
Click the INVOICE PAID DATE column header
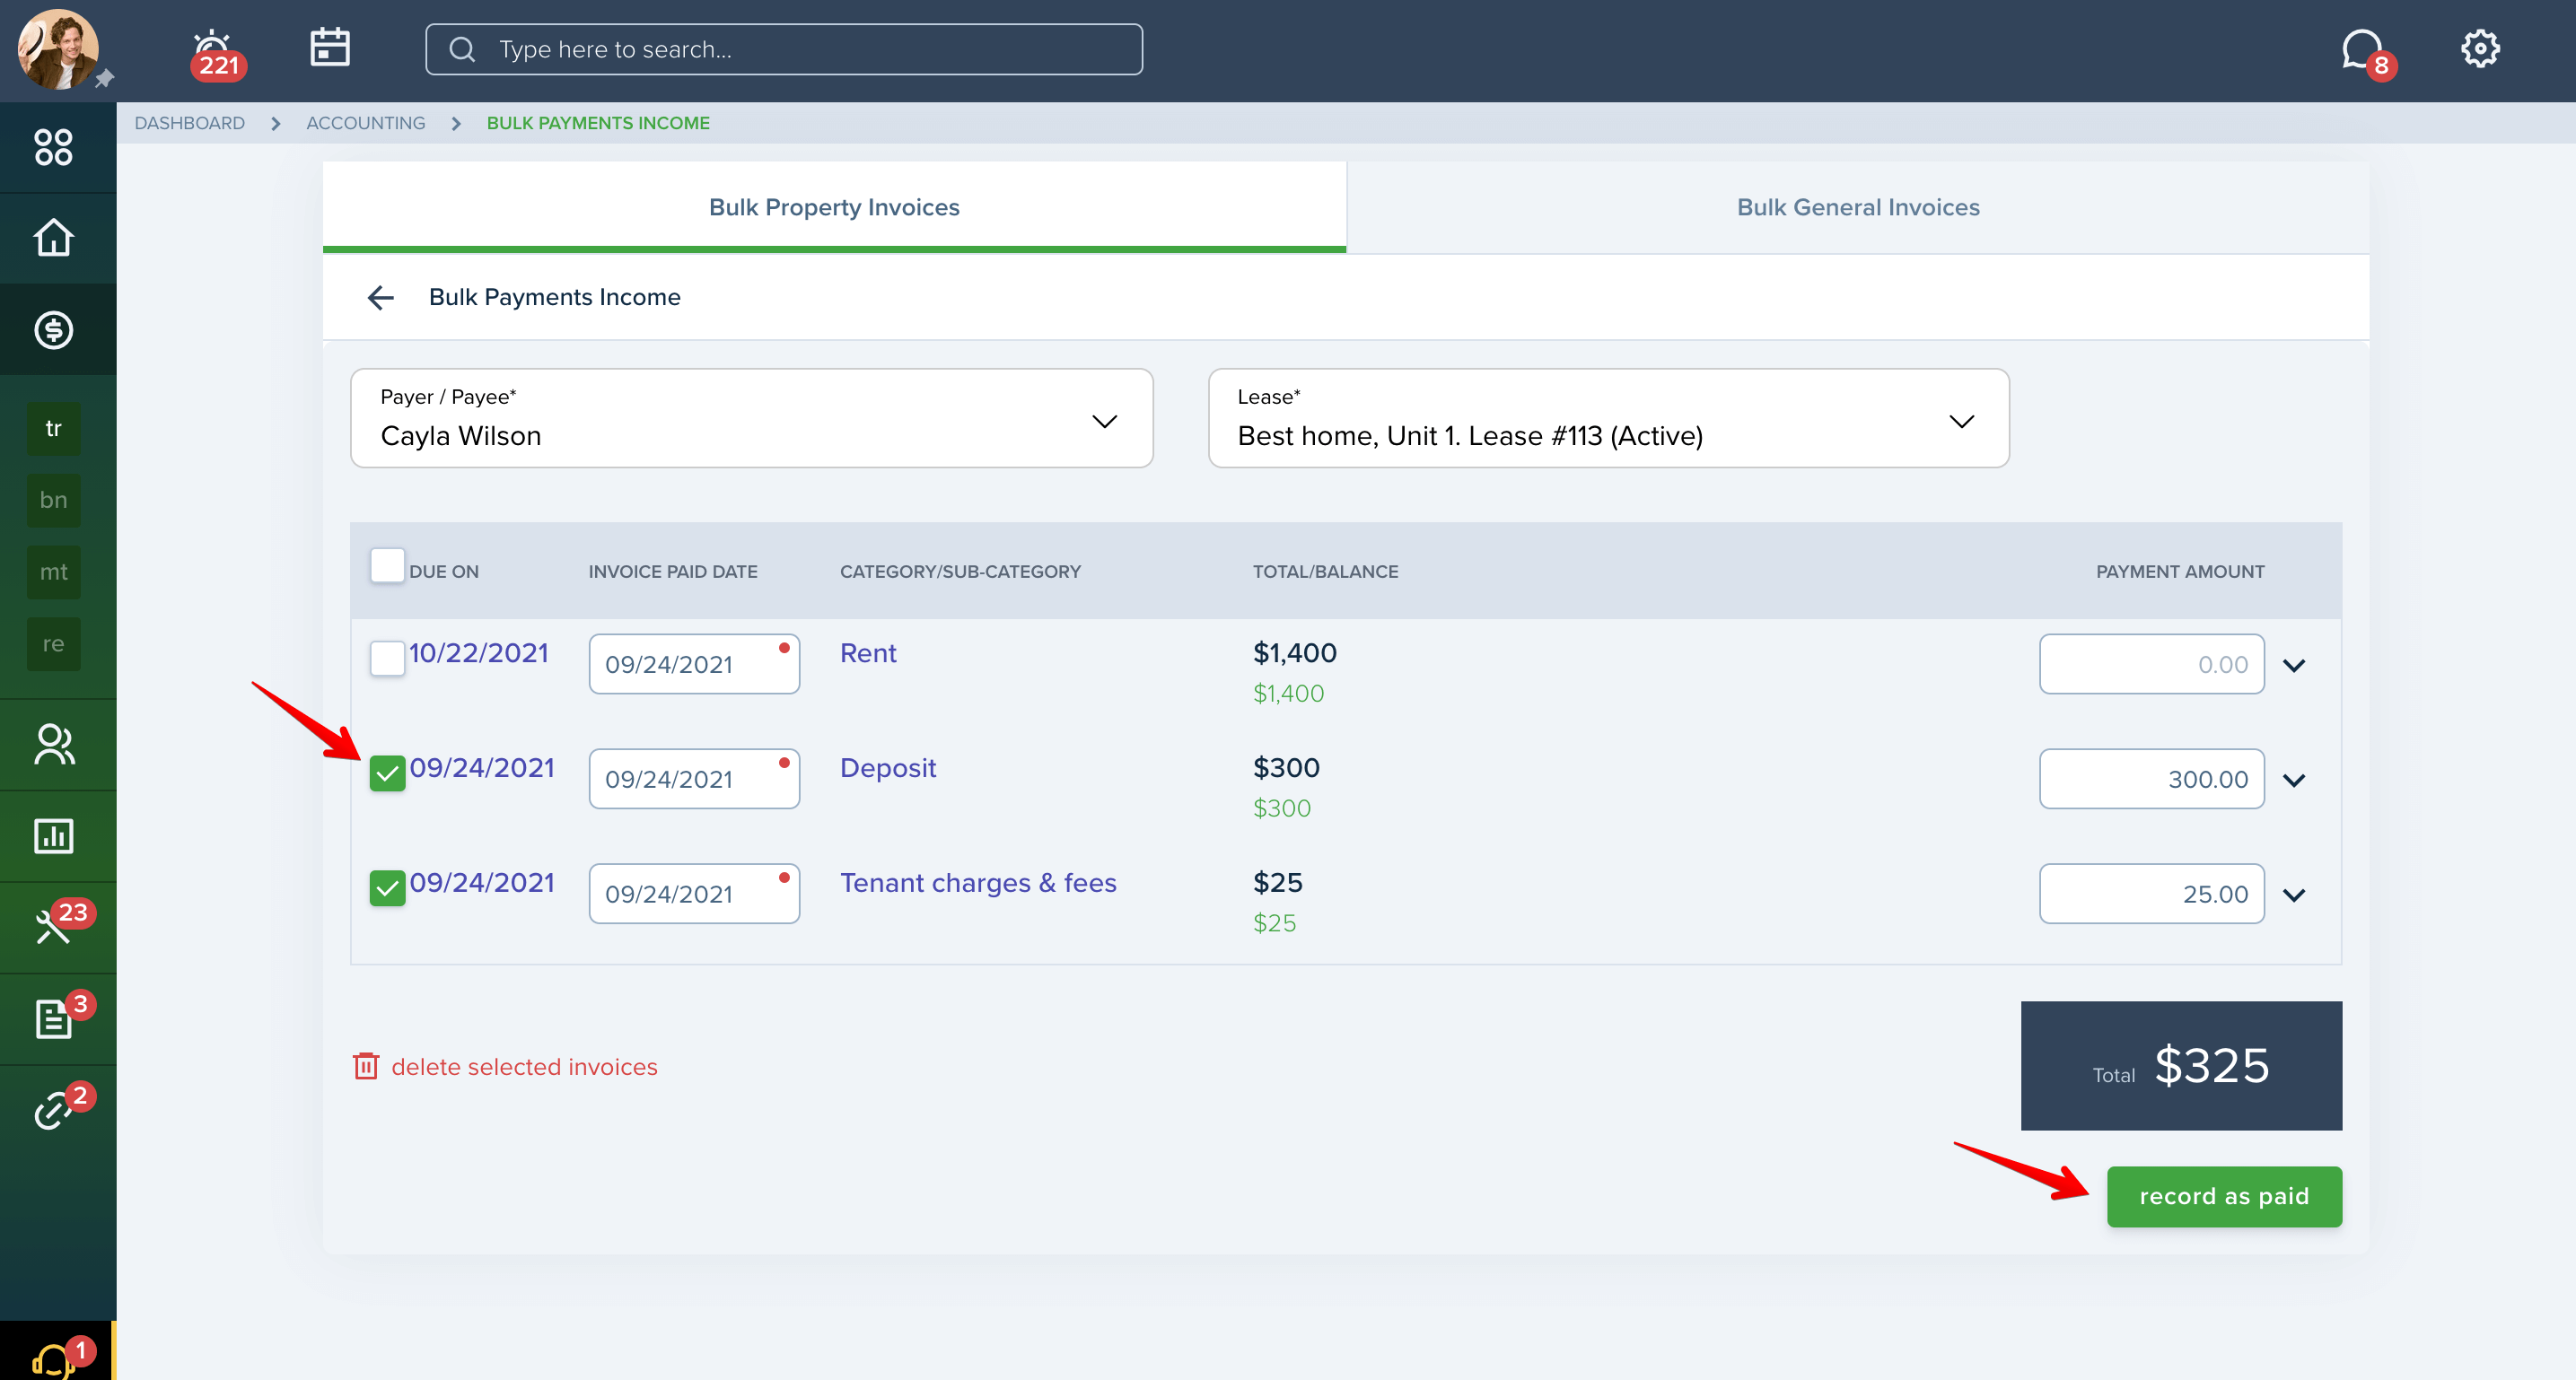click(x=673, y=571)
